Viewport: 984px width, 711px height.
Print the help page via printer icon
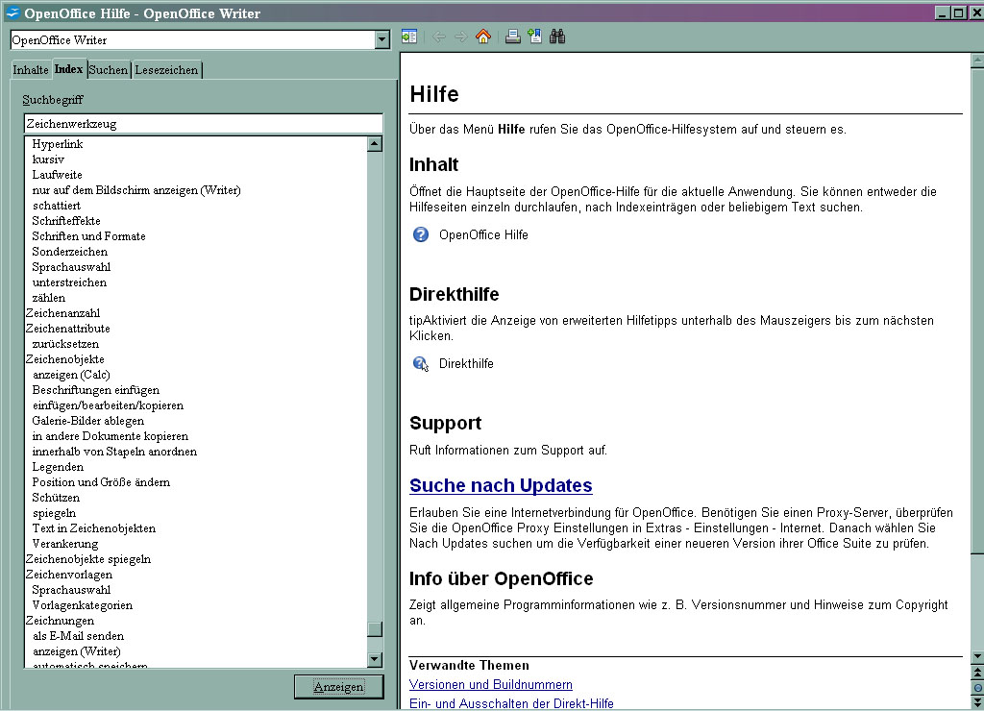(513, 37)
